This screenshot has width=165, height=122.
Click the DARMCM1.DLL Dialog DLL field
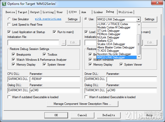pos(18,90)
